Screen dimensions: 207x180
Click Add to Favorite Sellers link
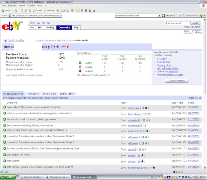[168, 69]
